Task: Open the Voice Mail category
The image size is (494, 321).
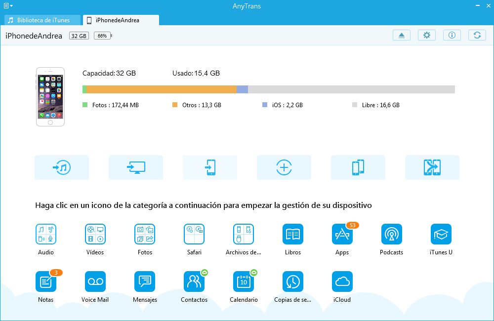Action: [x=95, y=281]
